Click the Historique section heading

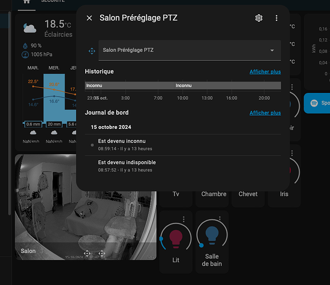point(99,71)
